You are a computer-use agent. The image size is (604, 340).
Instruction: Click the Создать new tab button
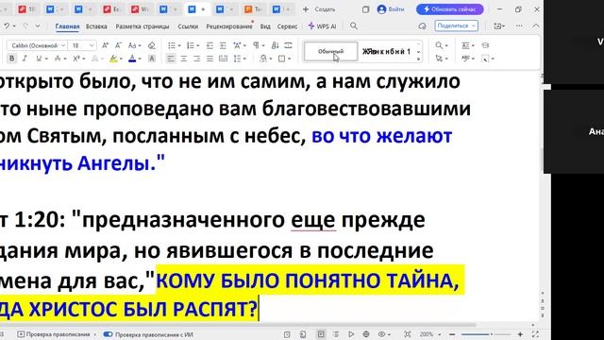[x=319, y=8]
